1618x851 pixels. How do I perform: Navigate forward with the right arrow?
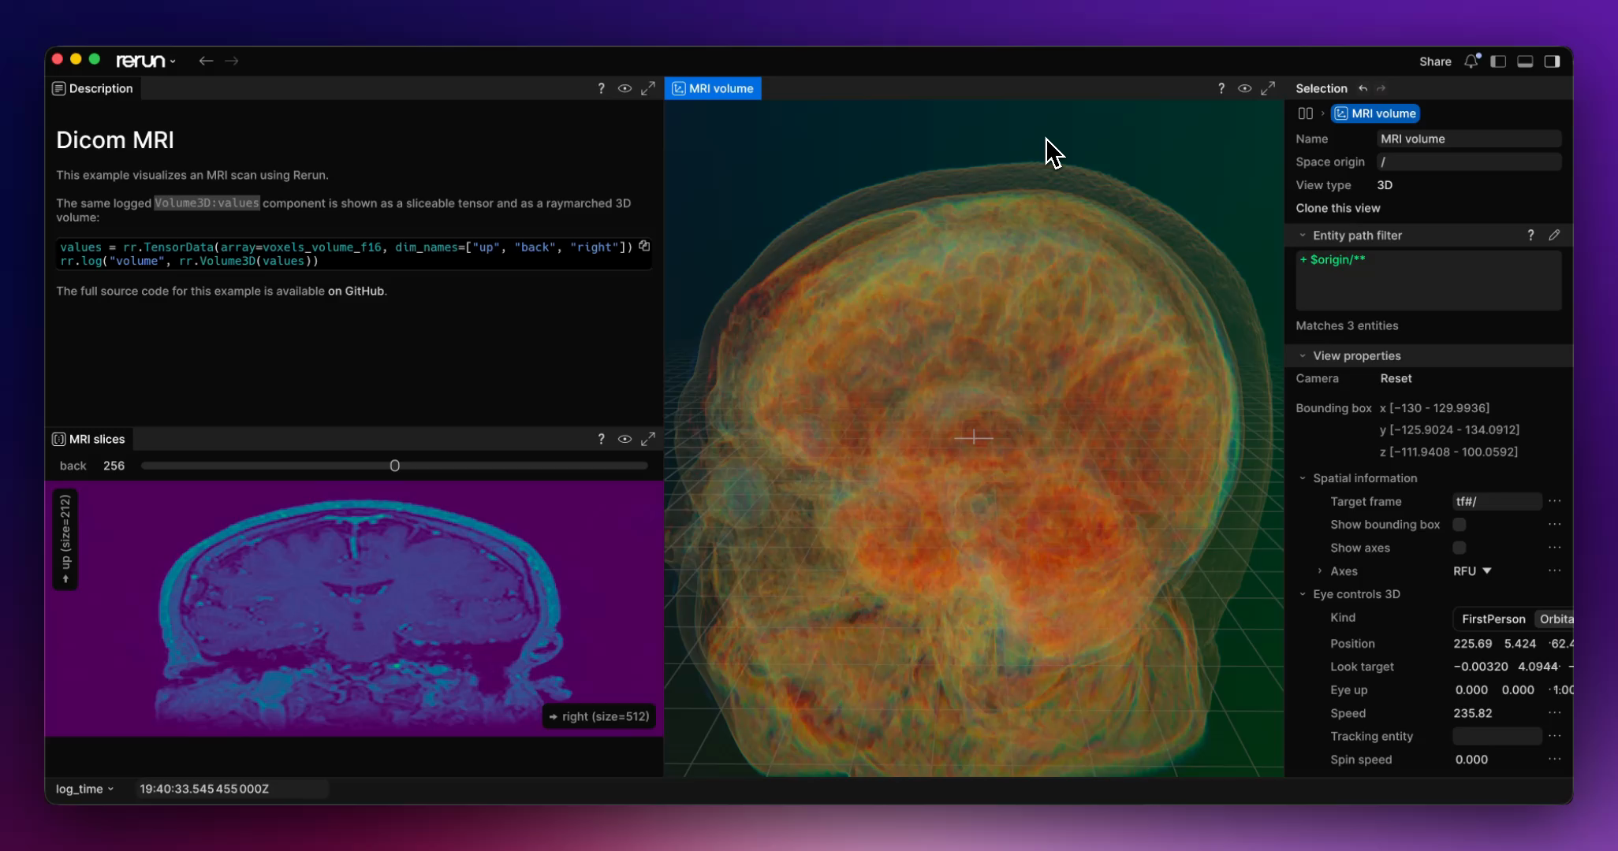231,61
